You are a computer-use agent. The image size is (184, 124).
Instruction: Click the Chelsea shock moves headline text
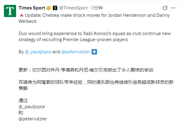[x=94, y=18]
